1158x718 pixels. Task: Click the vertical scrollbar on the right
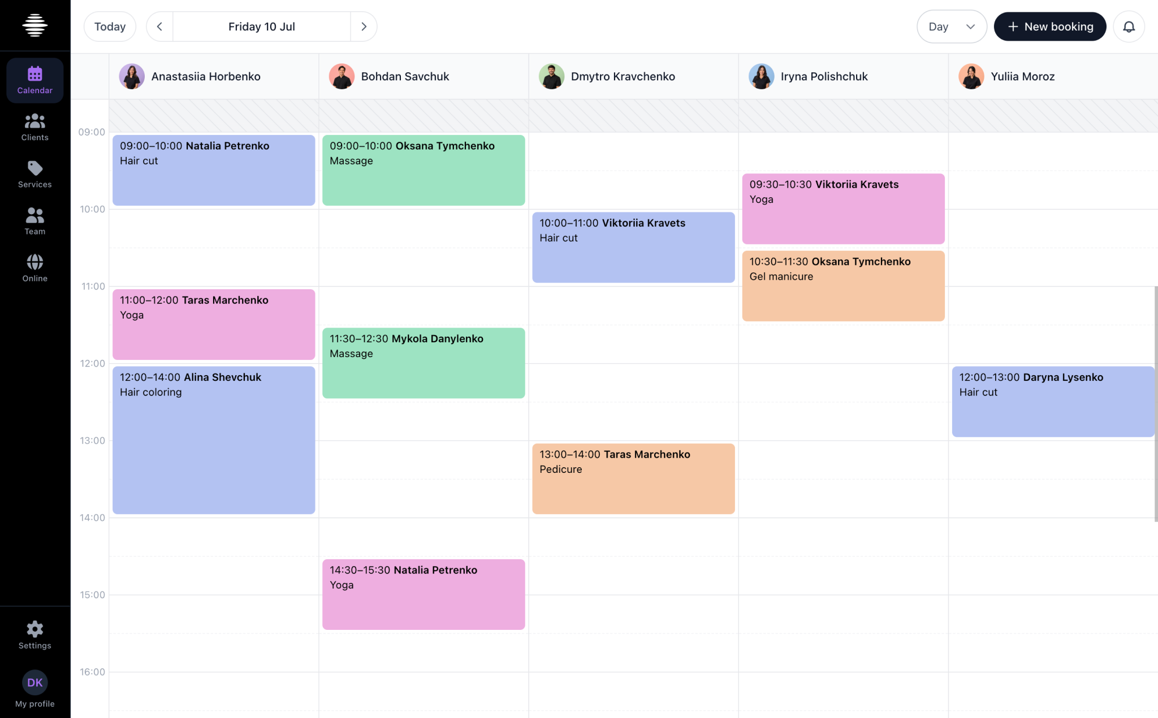(1156, 404)
